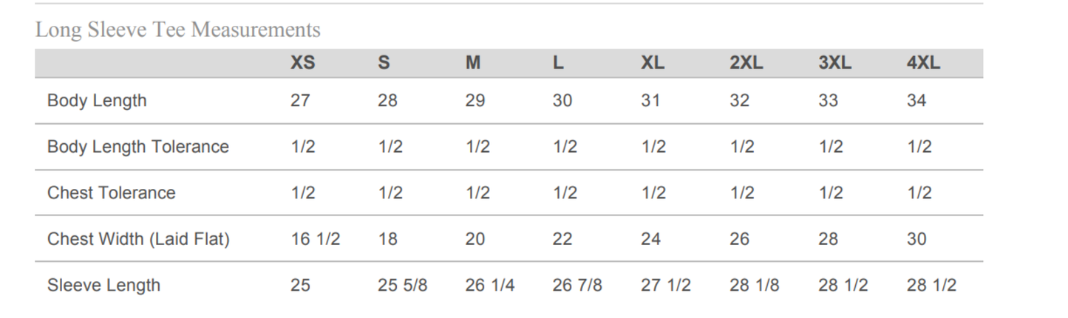
Task: Click the Sleeve Length value 28 1/8
Action: [x=754, y=286]
